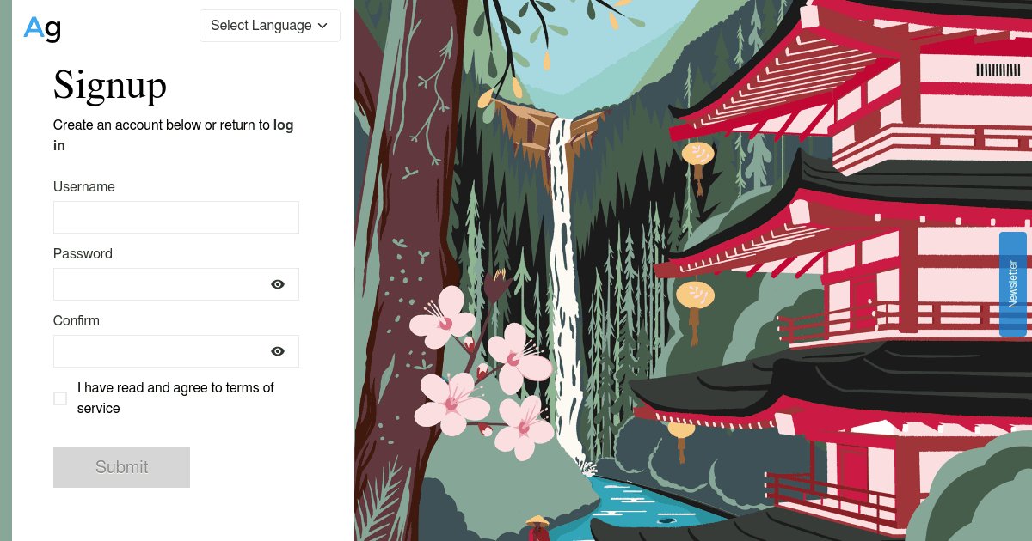Click the Submit button
The image size is (1032, 541).
[x=121, y=467]
